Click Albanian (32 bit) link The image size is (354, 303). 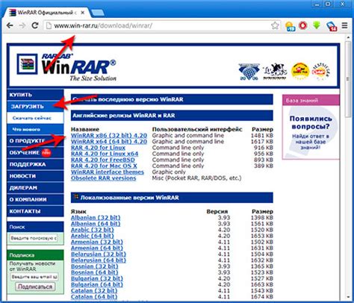pos(96,218)
